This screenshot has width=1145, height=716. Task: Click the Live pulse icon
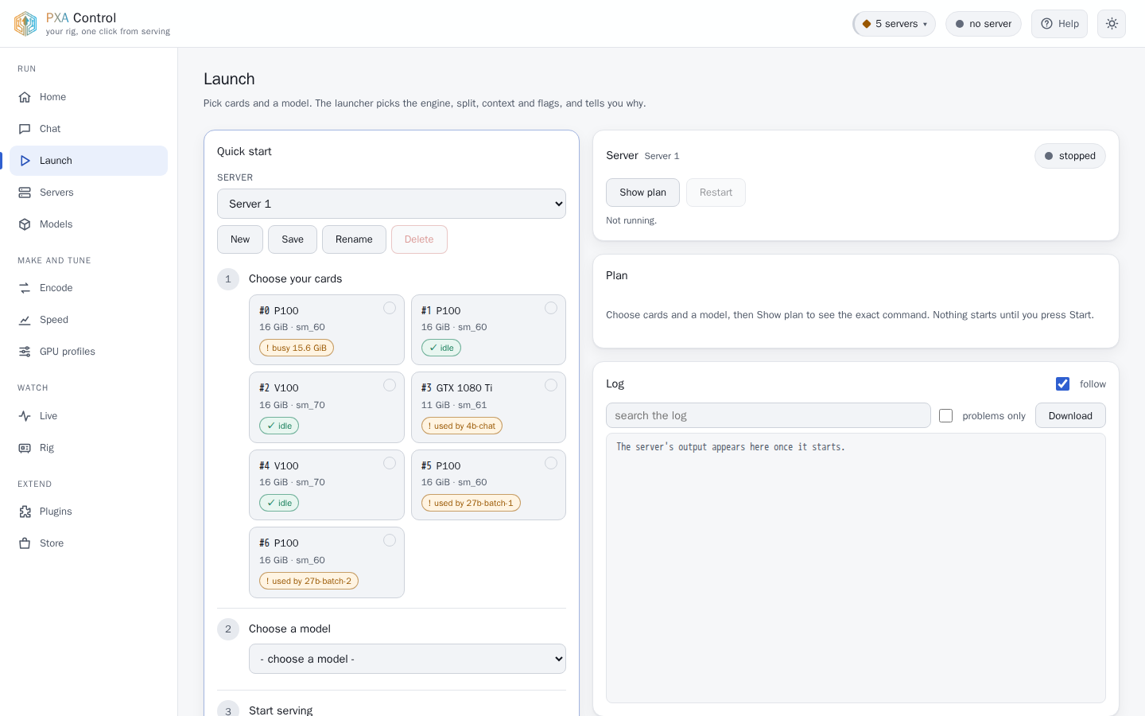[25, 416]
